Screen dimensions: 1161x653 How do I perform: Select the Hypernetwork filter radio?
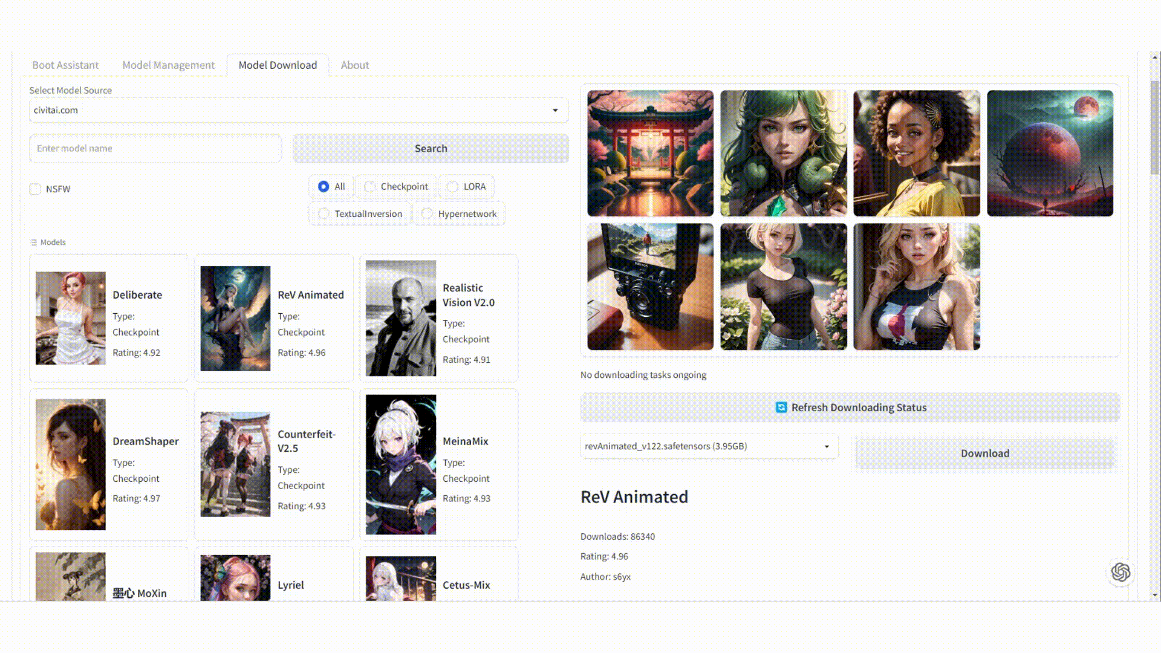click(427, 214)
